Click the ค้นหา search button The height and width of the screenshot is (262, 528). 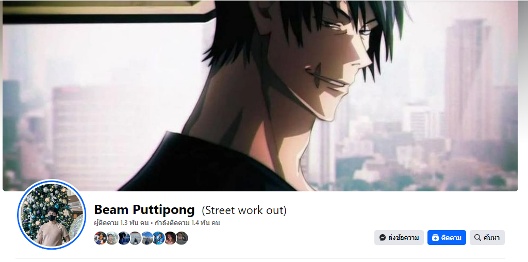pyautogui.click(x=487, y=238)
